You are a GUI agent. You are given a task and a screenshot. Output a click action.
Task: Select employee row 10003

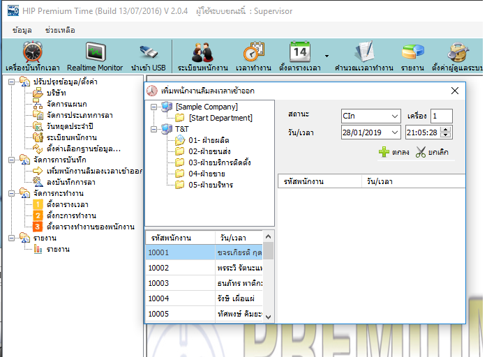[204, 283]
